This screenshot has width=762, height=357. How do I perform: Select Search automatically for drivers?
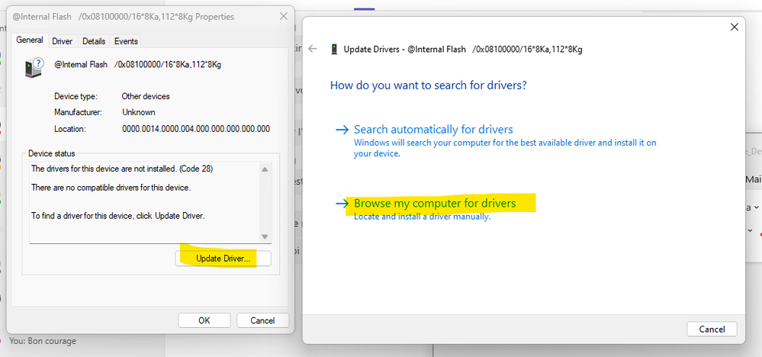click(433, 130)
